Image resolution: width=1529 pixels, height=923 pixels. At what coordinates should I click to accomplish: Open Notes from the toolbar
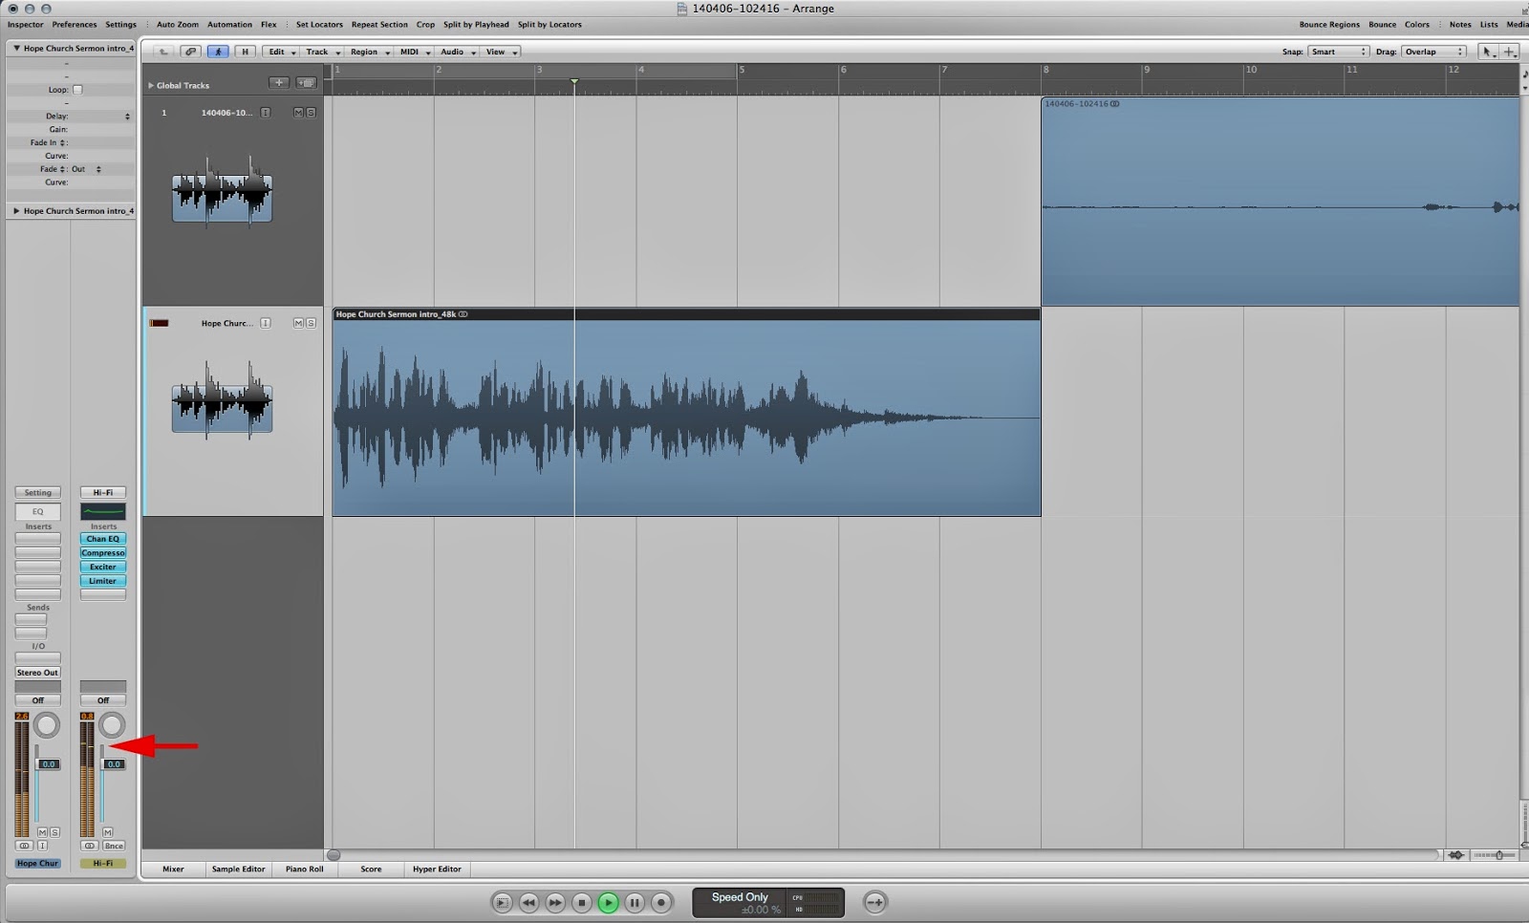(x=1460, y=25)
